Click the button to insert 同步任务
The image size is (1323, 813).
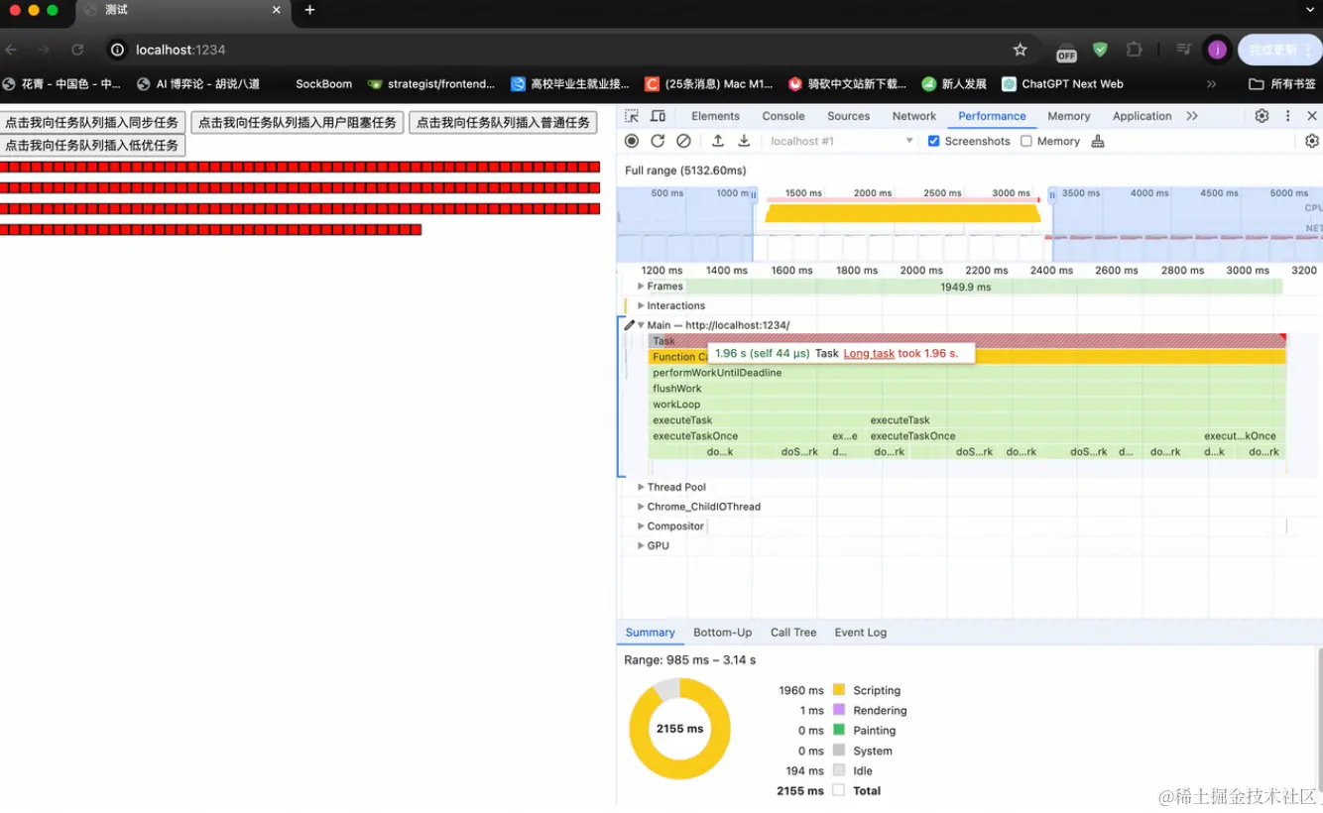point(92,123)
